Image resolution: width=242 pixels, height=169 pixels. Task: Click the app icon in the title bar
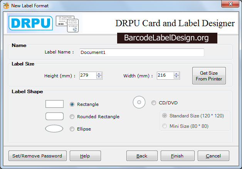tap(6, 6)
